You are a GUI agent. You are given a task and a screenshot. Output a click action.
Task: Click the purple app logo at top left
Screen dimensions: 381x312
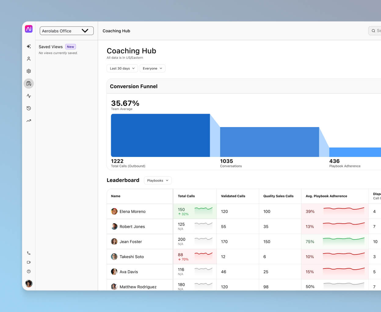coord(29,29)
